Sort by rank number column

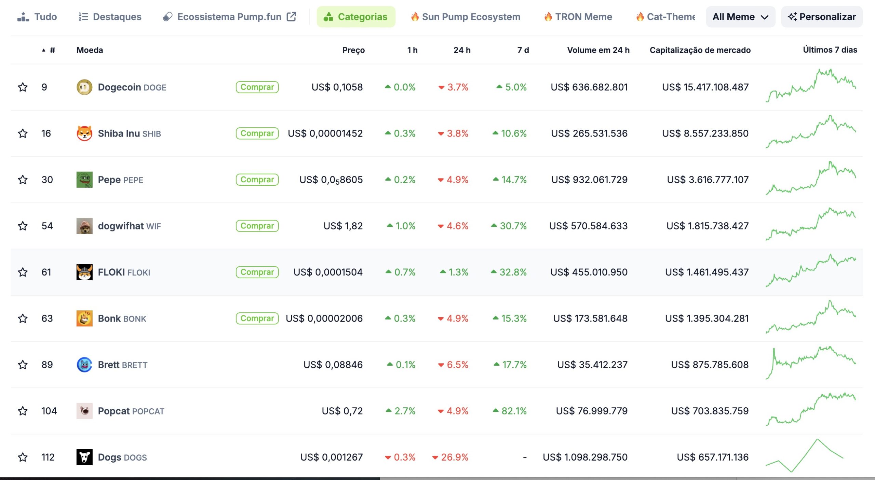click(x=49, y=50)
